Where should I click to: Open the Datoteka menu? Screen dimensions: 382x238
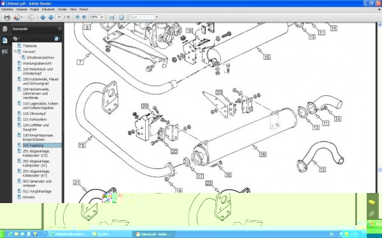coord(7,10)
